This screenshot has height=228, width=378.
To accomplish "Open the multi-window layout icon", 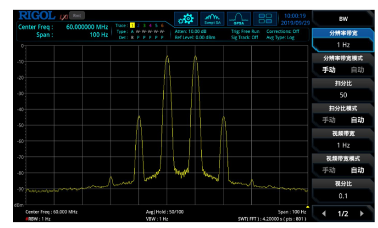I will point(265,19).
